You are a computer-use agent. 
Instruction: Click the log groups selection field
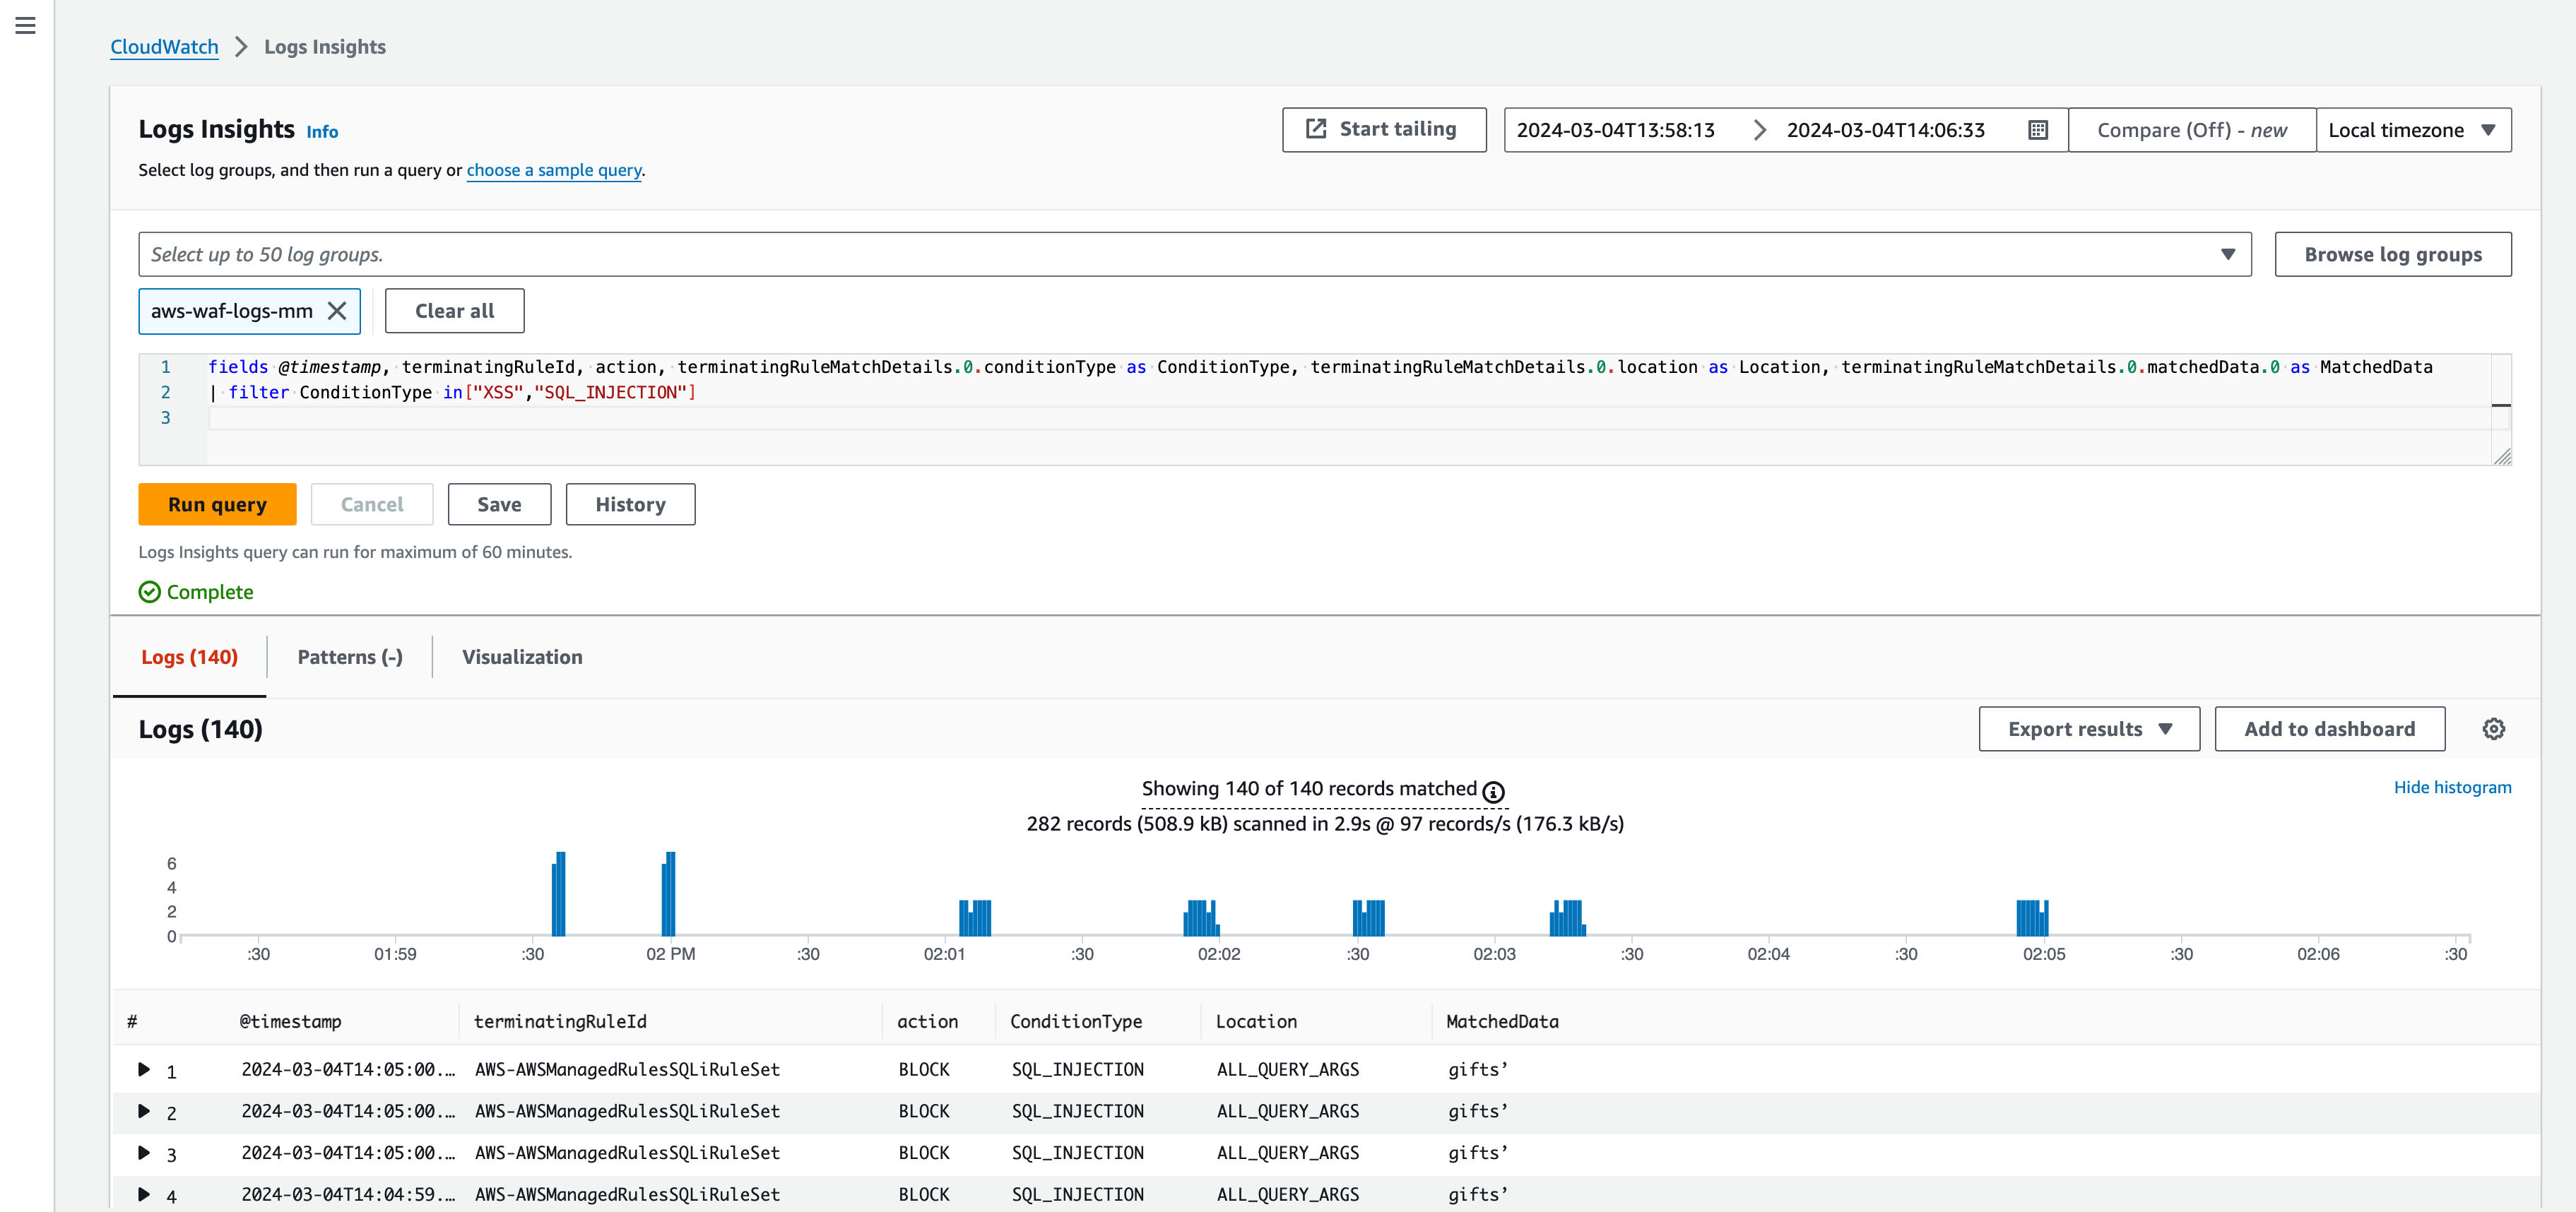[x=1100, y=254]
